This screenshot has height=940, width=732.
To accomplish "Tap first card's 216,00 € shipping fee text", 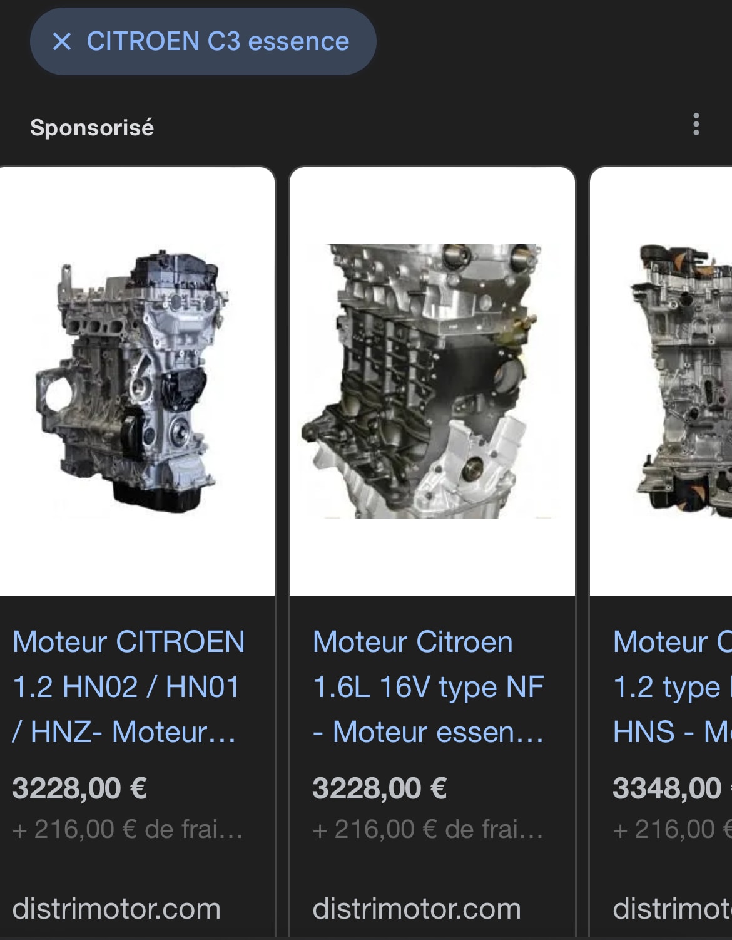I will pyautogui.click(x=127, y=829).
